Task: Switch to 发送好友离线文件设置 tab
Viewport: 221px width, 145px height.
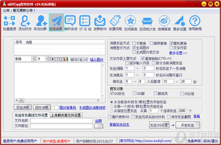Action: [x=31, y=115]
